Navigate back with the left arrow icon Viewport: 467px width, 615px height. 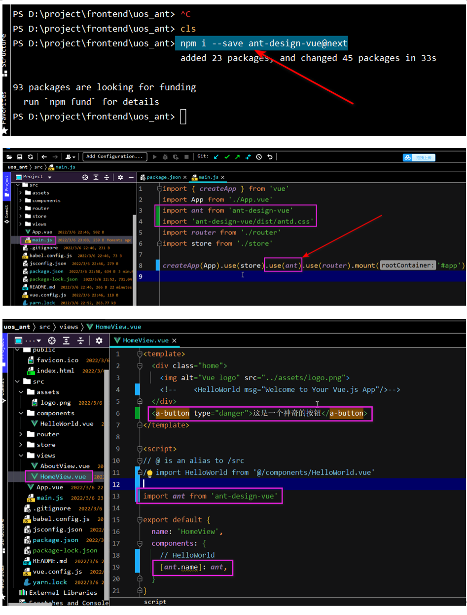44,156
